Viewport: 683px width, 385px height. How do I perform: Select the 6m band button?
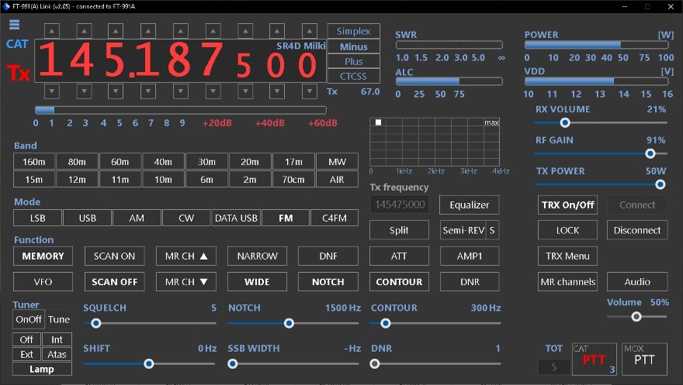207,179
